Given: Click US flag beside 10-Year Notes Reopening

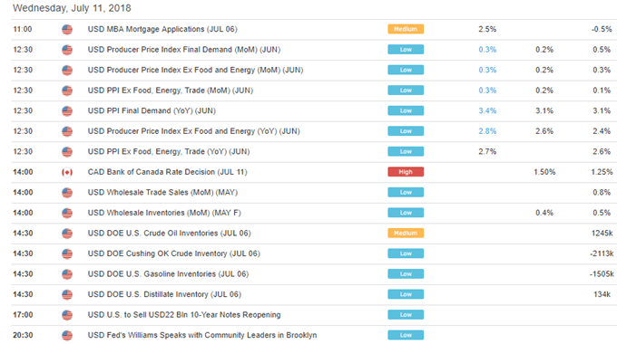Looking at the screenshot, I should pyautogui.click(x=67, y=315).
